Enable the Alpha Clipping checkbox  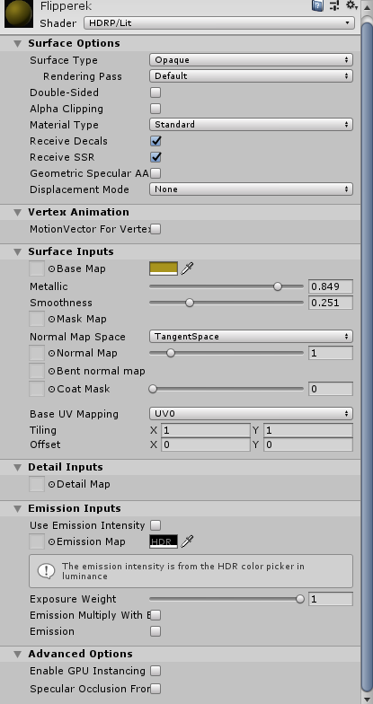[x=155, y=109]
